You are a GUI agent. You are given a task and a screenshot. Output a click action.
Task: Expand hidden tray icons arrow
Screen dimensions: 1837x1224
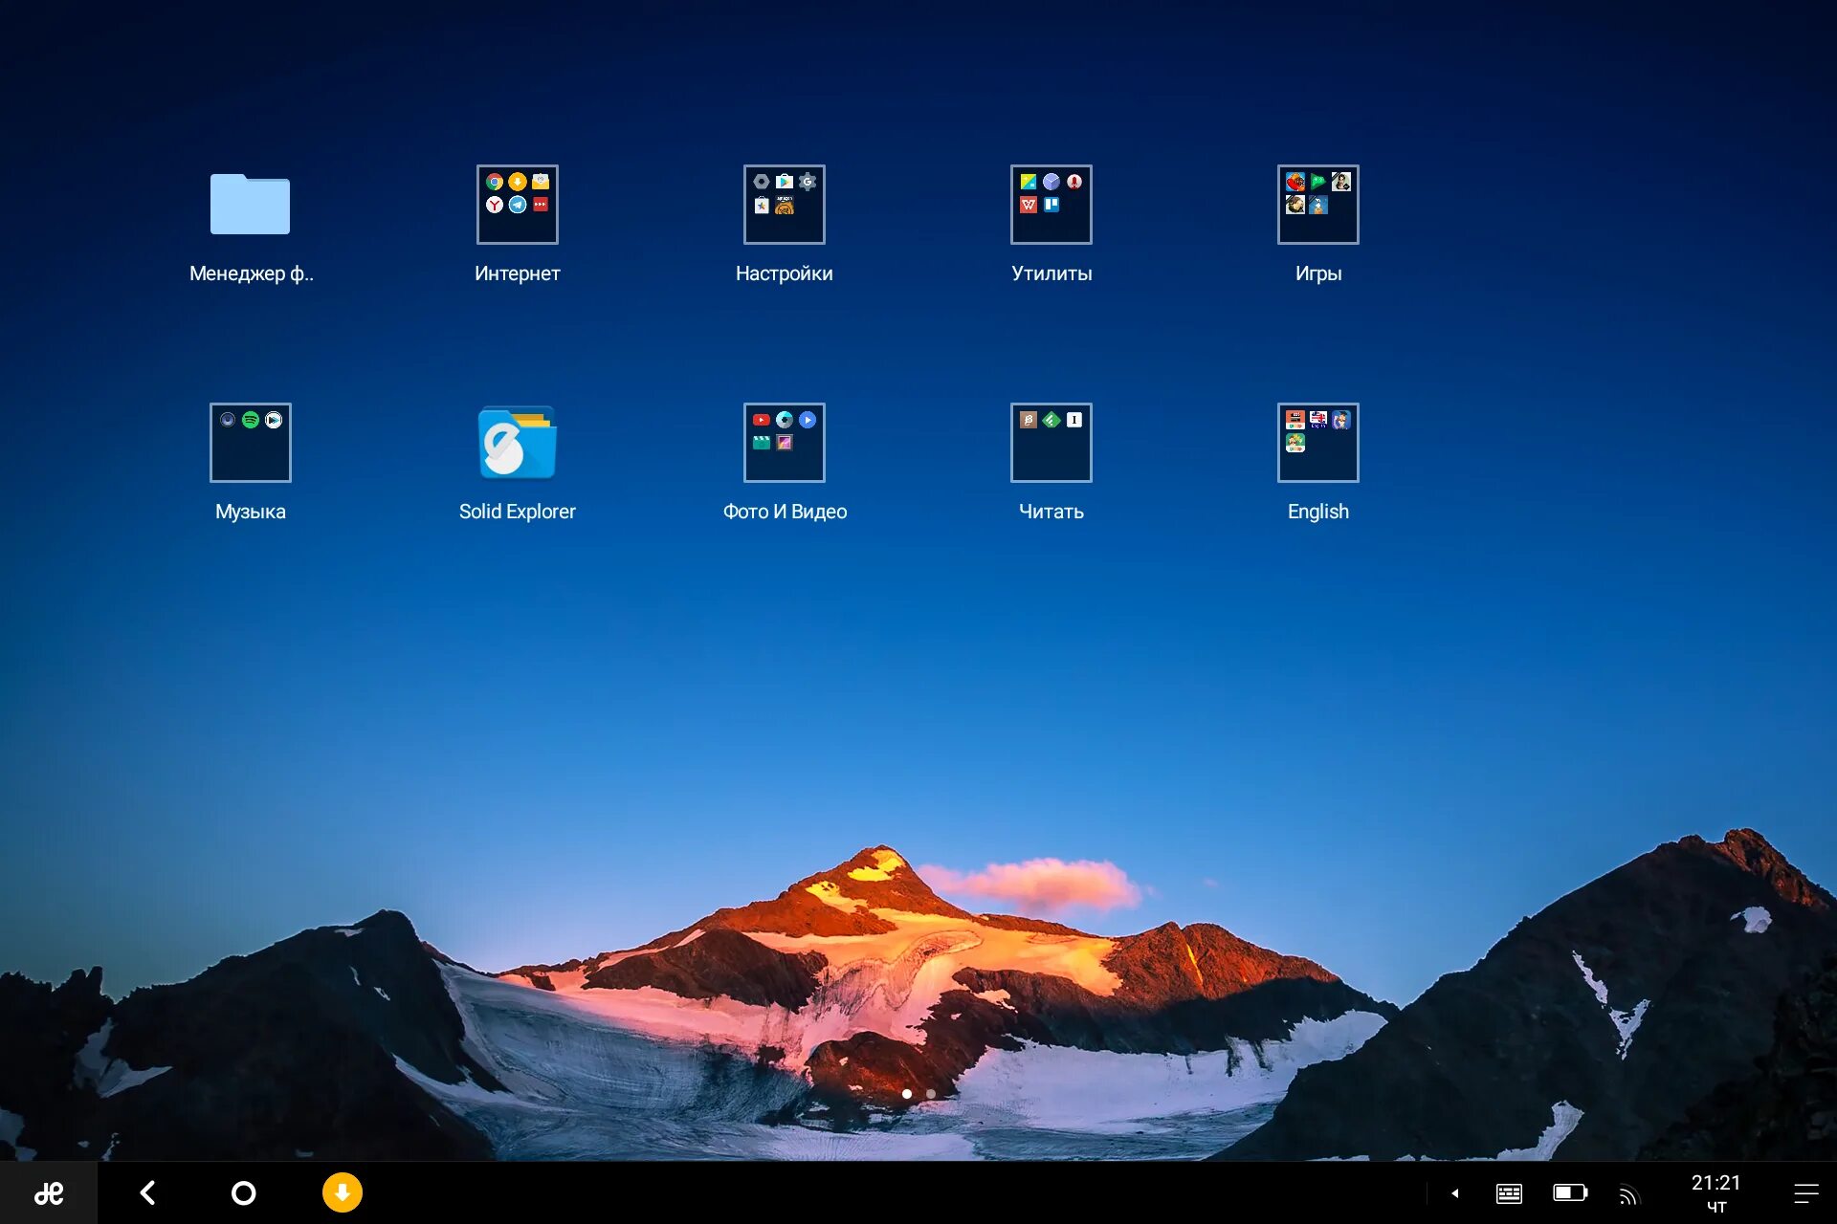point(1454,1192)
